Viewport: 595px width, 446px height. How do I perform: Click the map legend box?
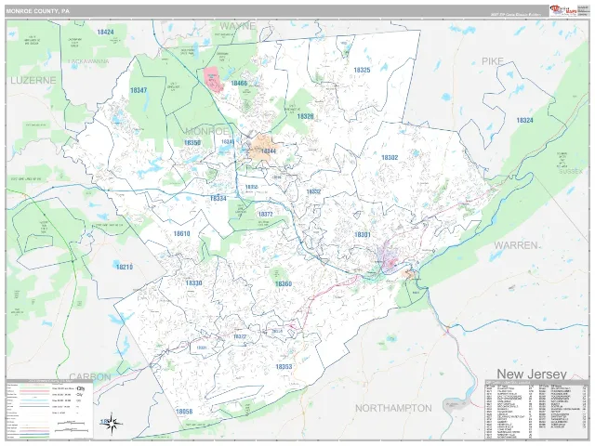point(49,410)
